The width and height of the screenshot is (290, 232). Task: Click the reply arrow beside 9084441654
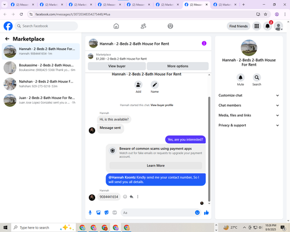click(x=132, y=197)
